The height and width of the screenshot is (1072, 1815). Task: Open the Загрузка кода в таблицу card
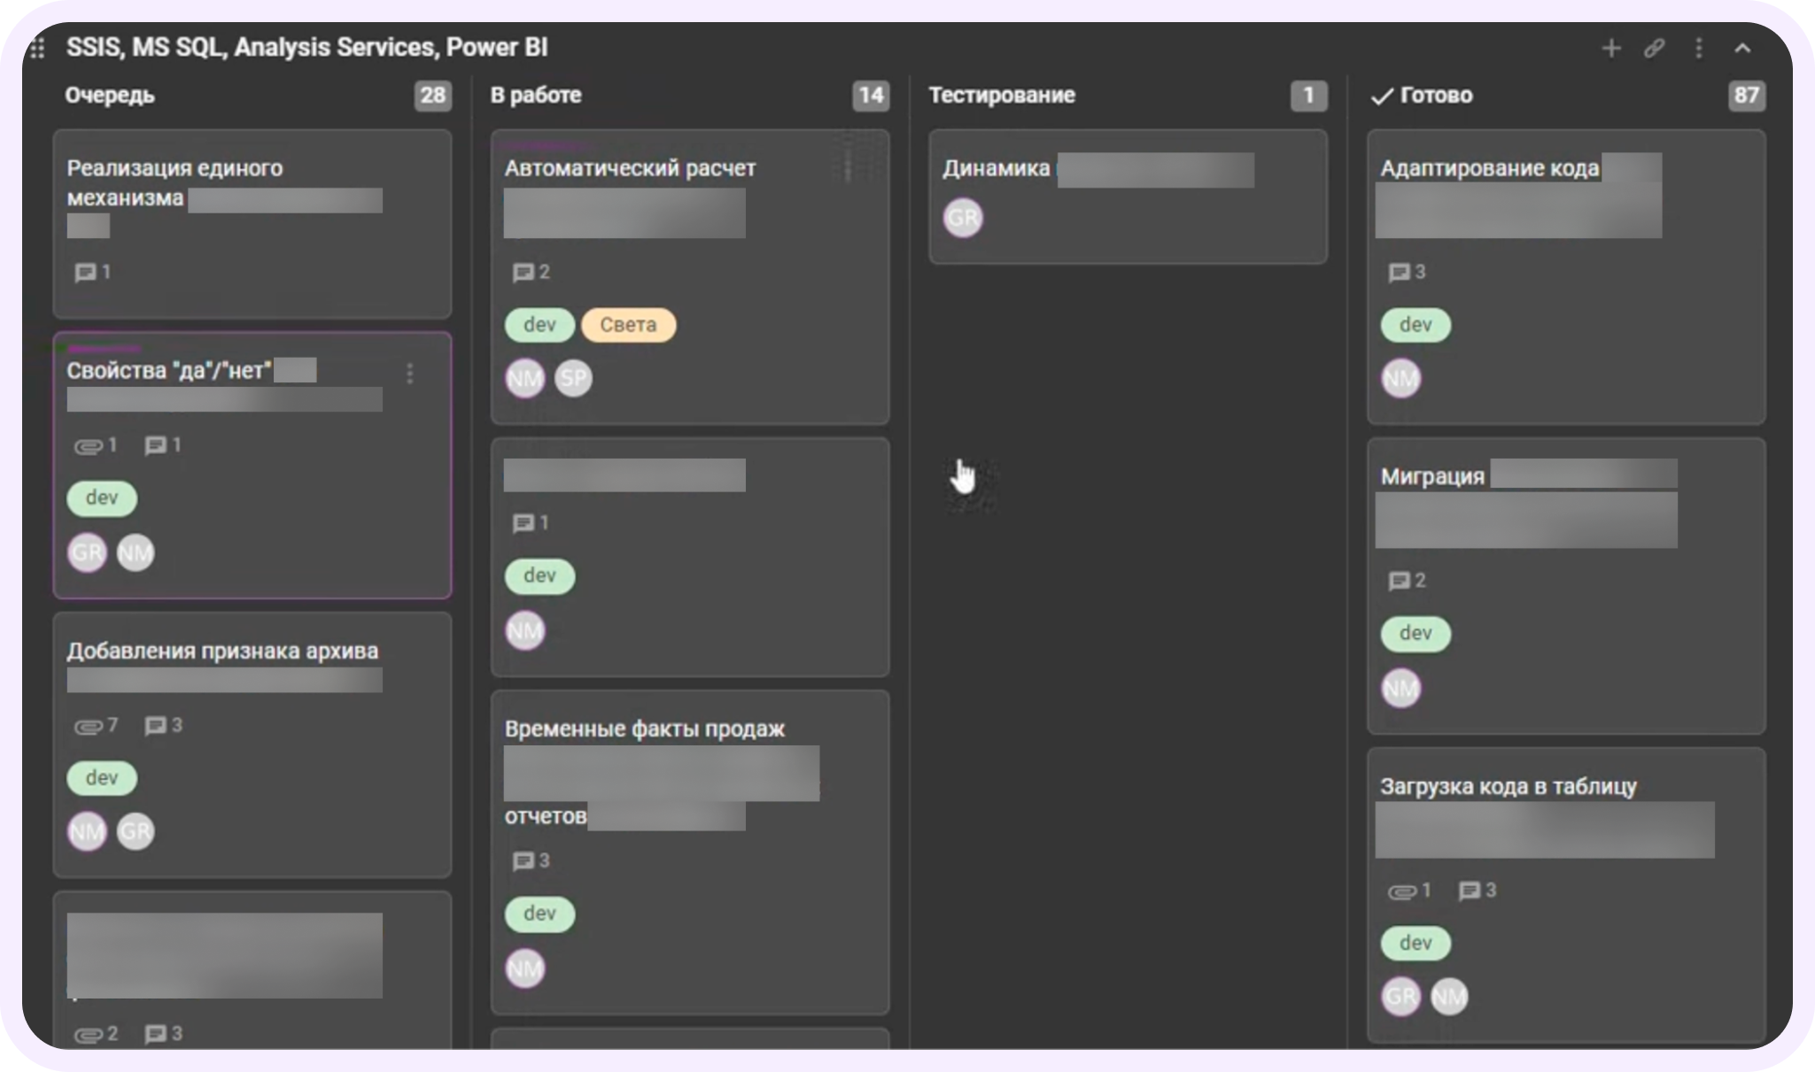pyautogui.click(x=1566, y=896)
